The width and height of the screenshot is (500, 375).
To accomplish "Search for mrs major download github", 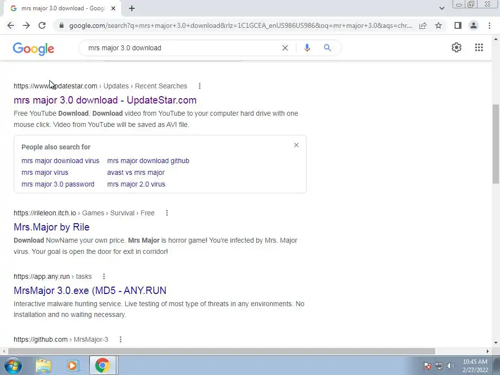I will coord(148,161).
